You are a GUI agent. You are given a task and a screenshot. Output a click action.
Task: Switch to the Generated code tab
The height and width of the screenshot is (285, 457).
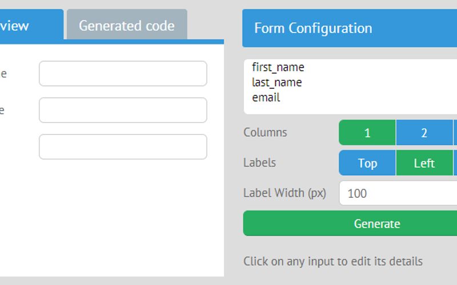[x=127, y=25]
